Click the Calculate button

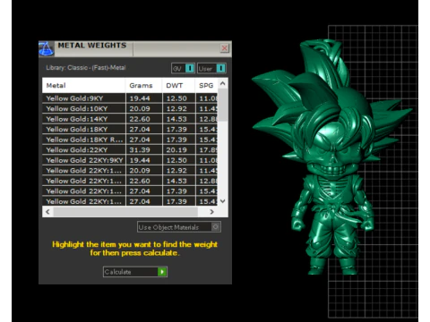pyautogui.click(x=135, y=272)
